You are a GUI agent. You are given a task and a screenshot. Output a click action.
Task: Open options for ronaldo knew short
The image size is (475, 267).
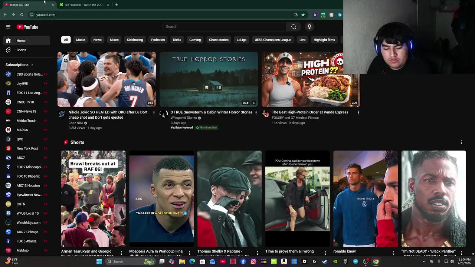393,253
